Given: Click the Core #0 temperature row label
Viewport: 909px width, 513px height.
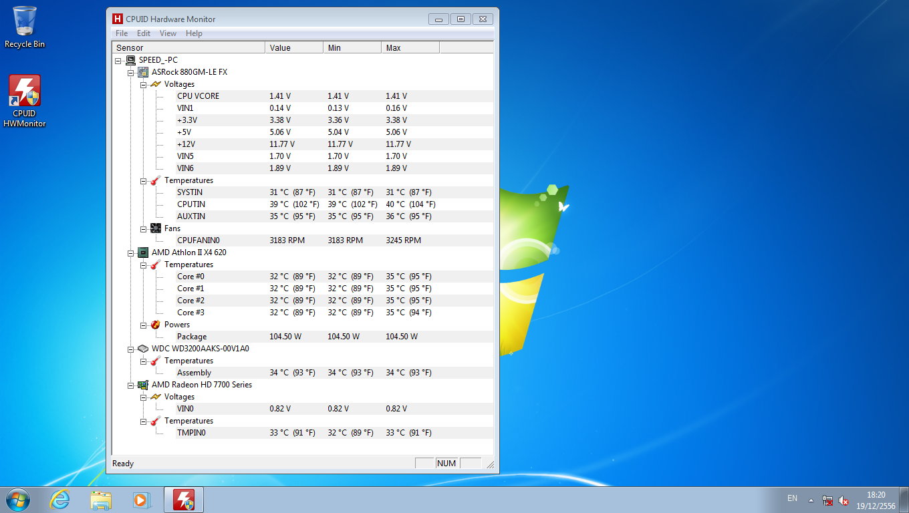Looking at the screenshot, I should point(190,277).
